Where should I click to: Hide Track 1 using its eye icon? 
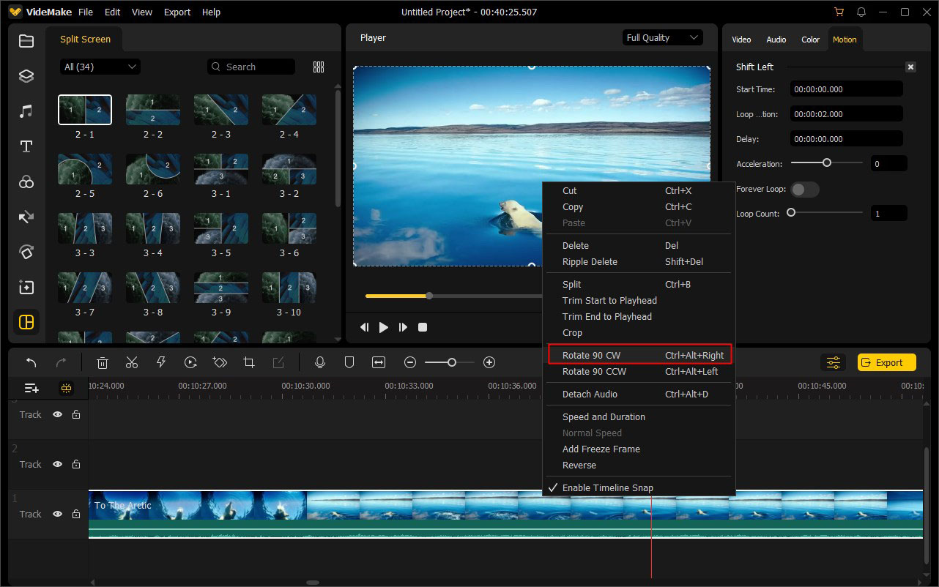tap(57, 515)
